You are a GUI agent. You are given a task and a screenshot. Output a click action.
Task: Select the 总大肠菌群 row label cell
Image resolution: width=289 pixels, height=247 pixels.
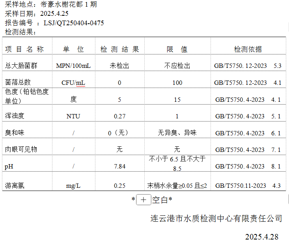[x=21, y=65]
